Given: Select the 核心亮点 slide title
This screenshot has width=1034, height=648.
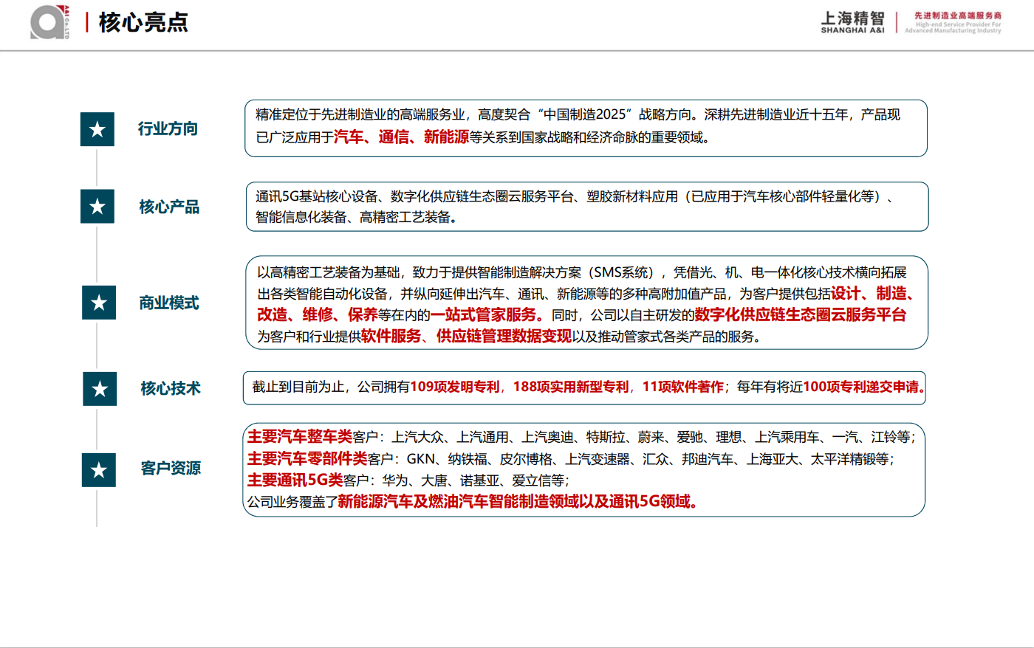Looking at the screenshot, I should [x=143, y=22].
